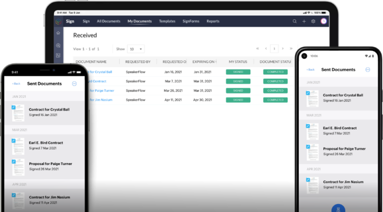The width and height of the screenshot is (383, 212).
Task: Tap the more options icon on the left phone
Action: coord(74,84)
